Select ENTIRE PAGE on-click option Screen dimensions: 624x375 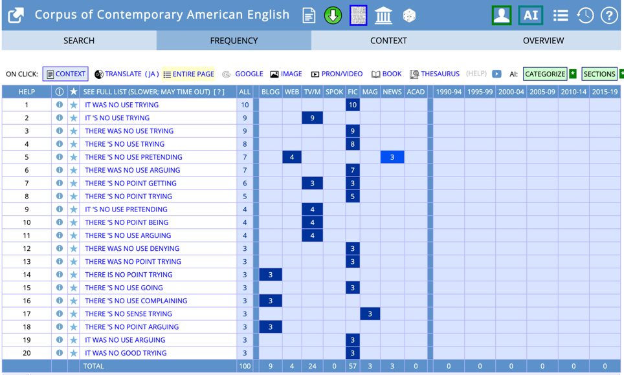(x=188, y=74)
